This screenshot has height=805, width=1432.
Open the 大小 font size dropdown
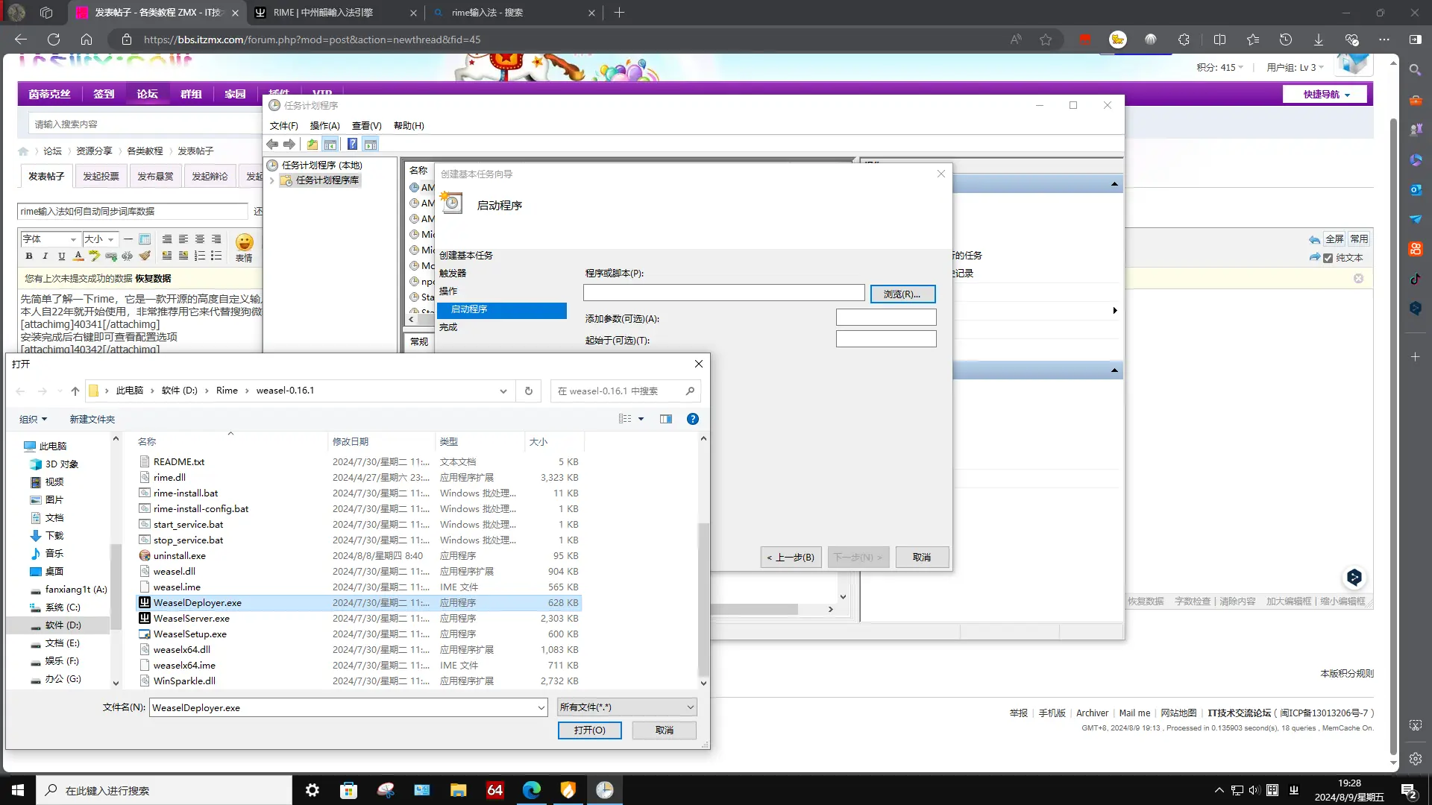tap(100, 239)
